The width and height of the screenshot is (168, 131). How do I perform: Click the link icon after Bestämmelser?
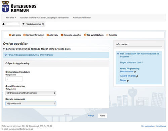[x=135, y=72]
